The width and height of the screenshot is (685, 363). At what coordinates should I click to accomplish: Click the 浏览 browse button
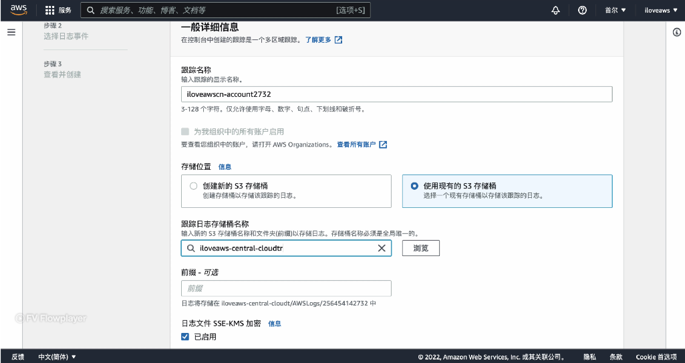coord(421,248)
